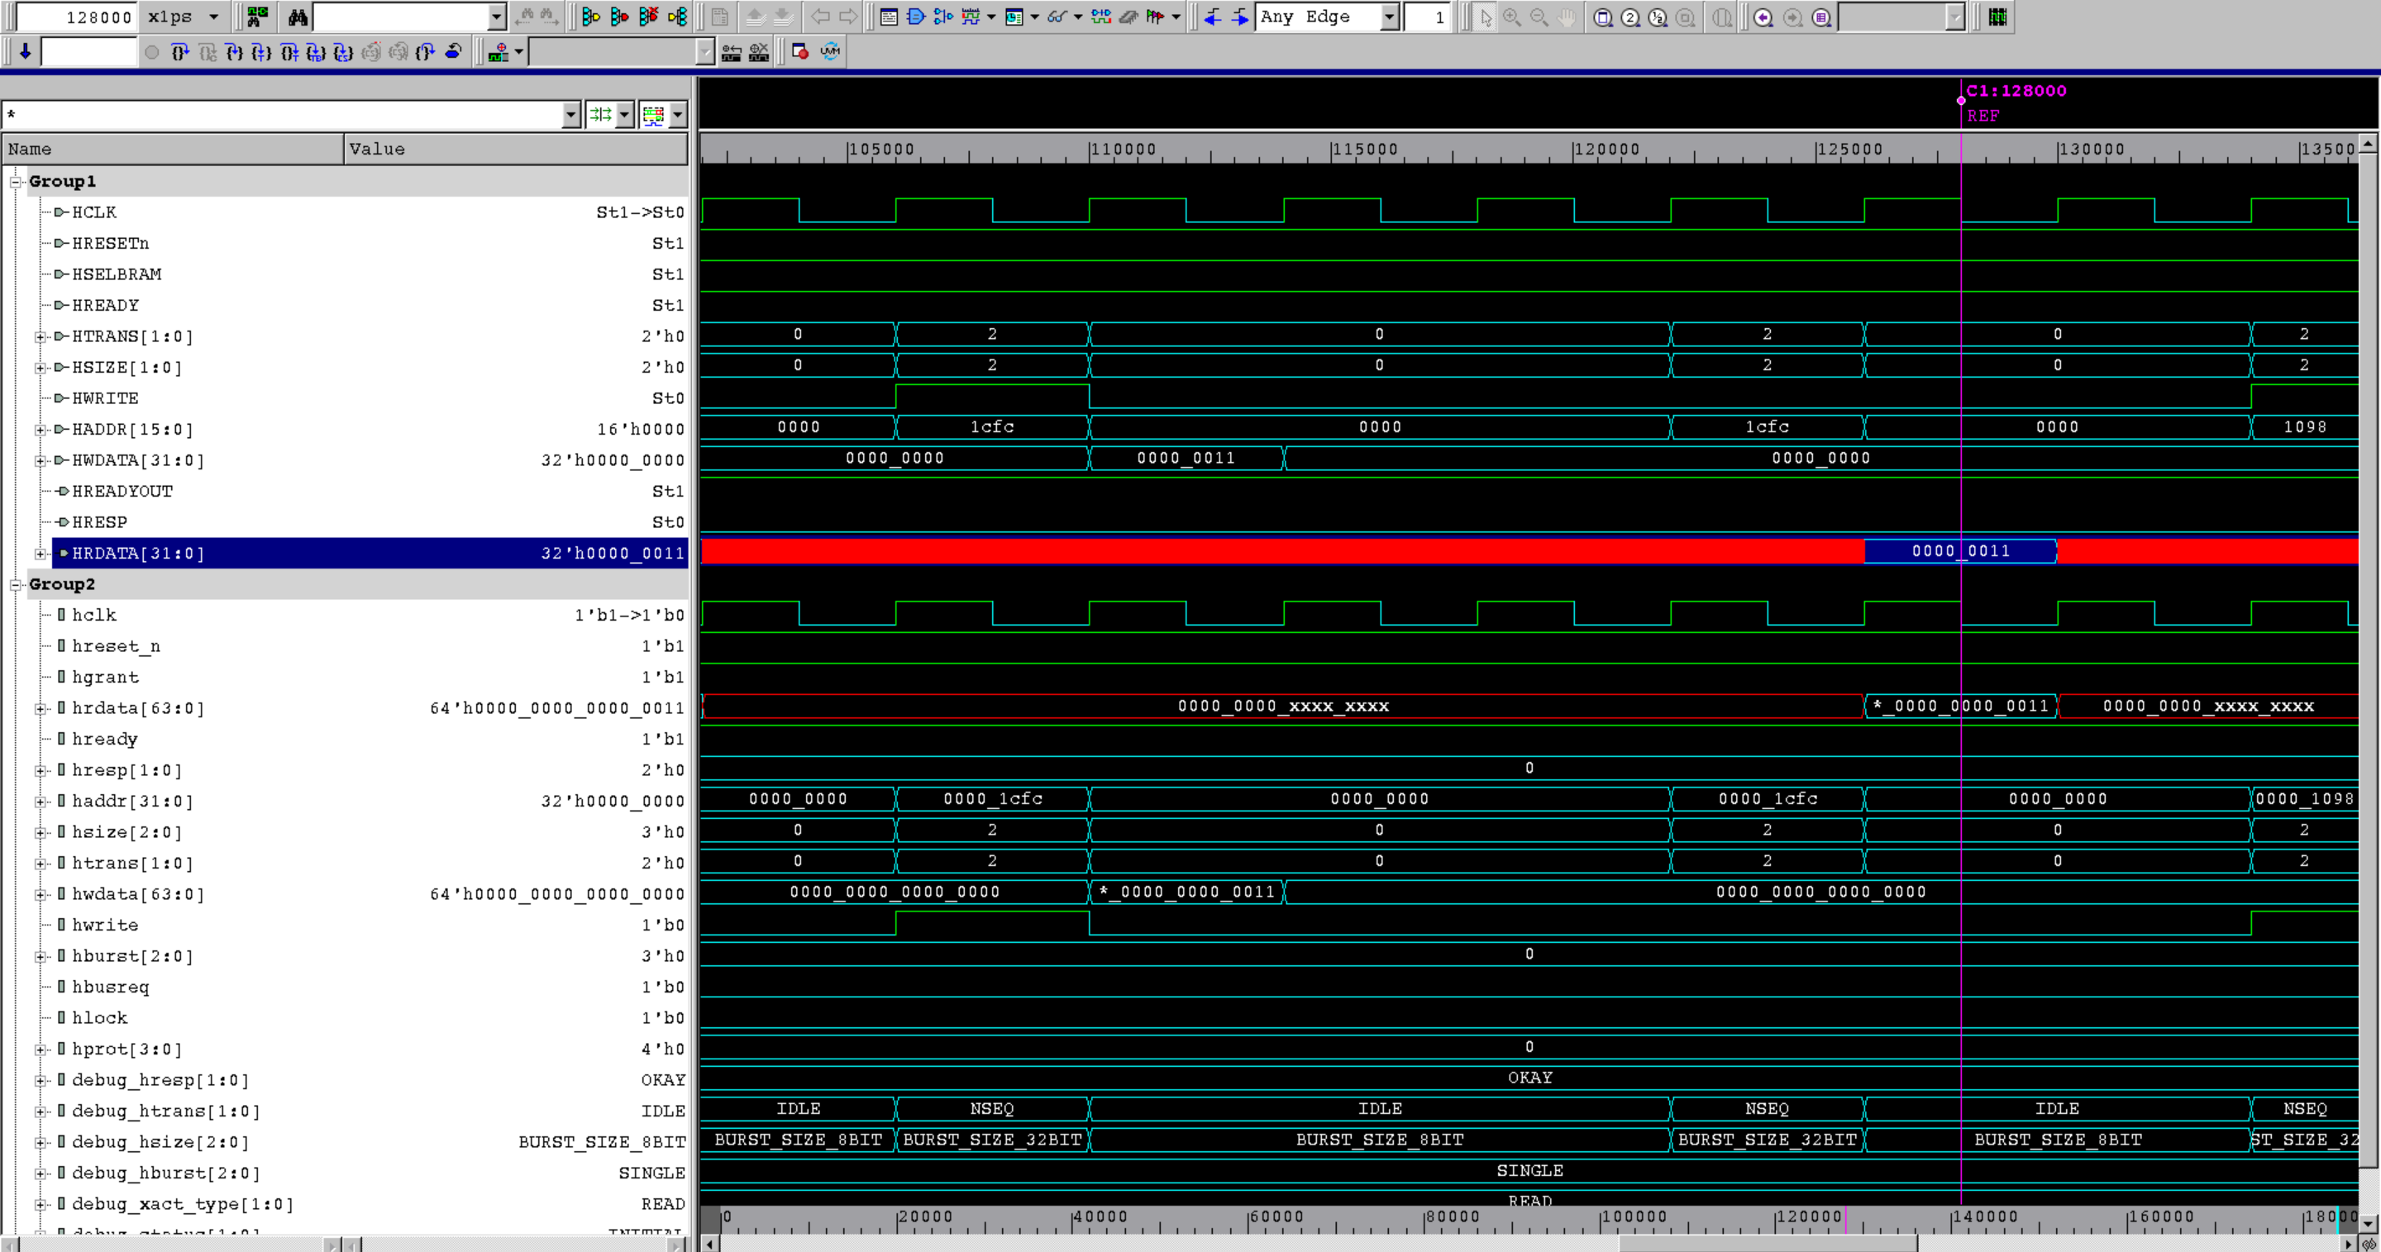
Task: Select the hlock signal
Action: 100,1018
